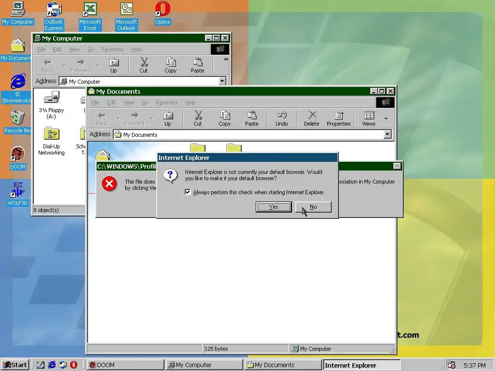Launch Opera from Quick Launch bar
This screenshot has width=495, height=371.
[x=73, y=365]
